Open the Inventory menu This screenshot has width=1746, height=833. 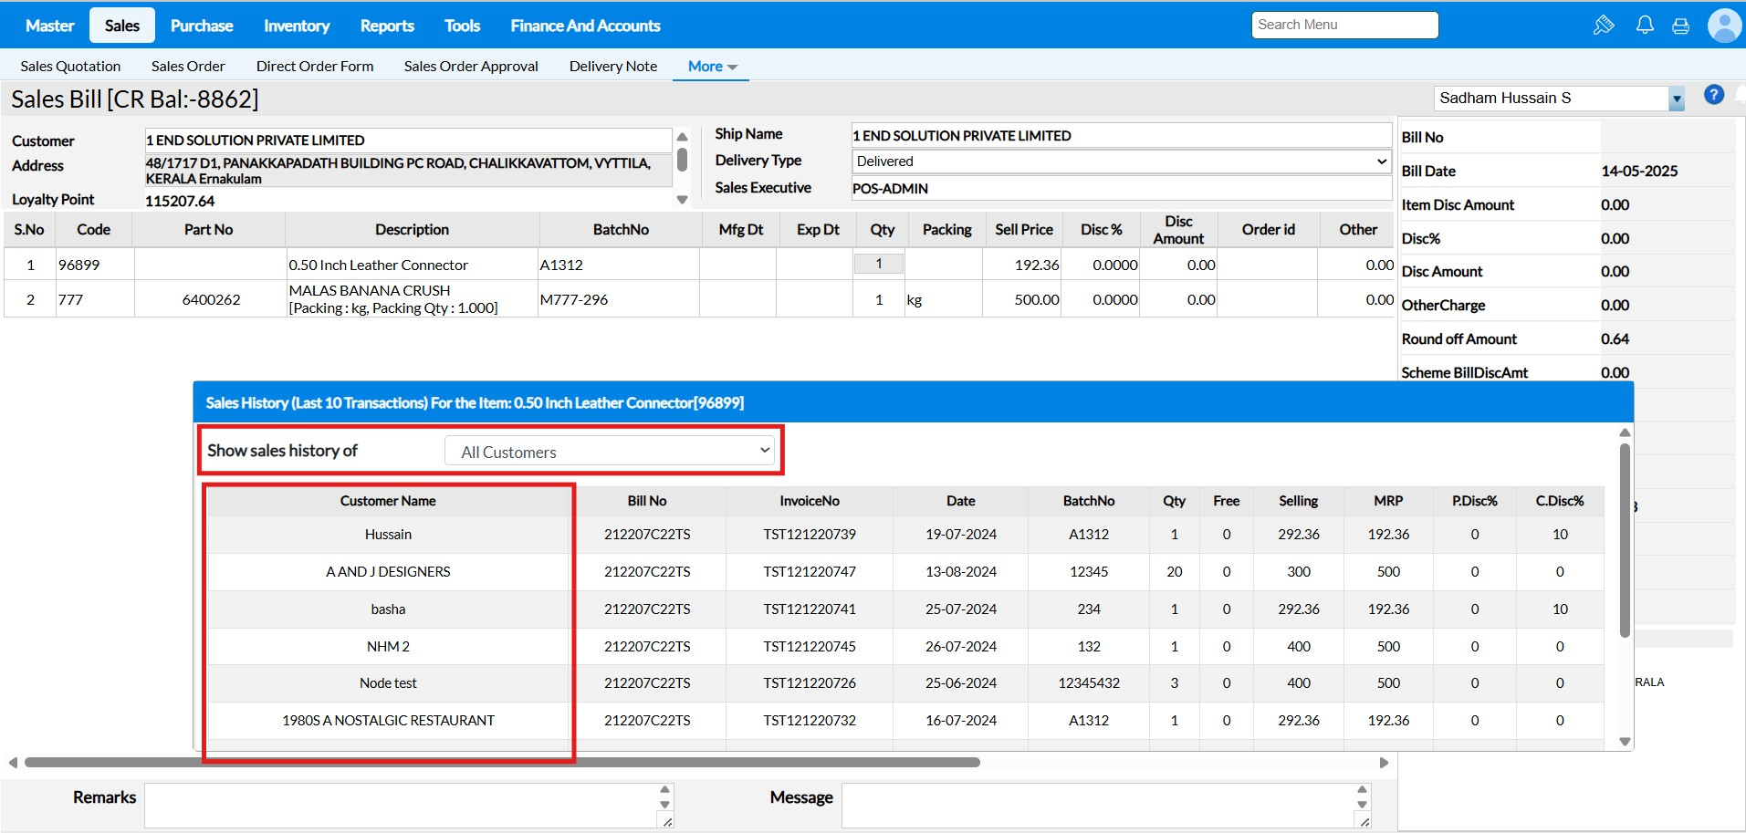(297, 26)
